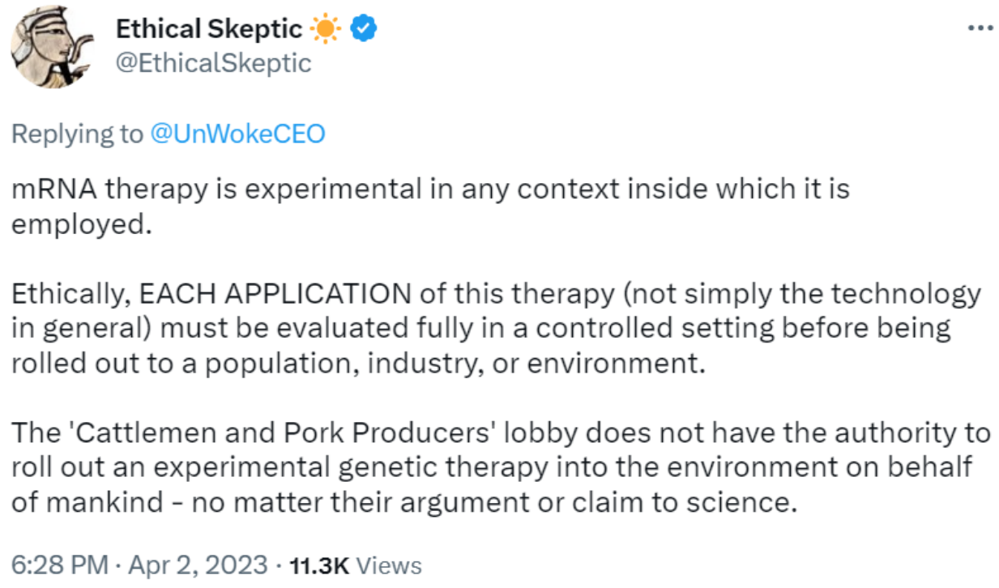Click the 11.3K view count number

tap(319, 565)
